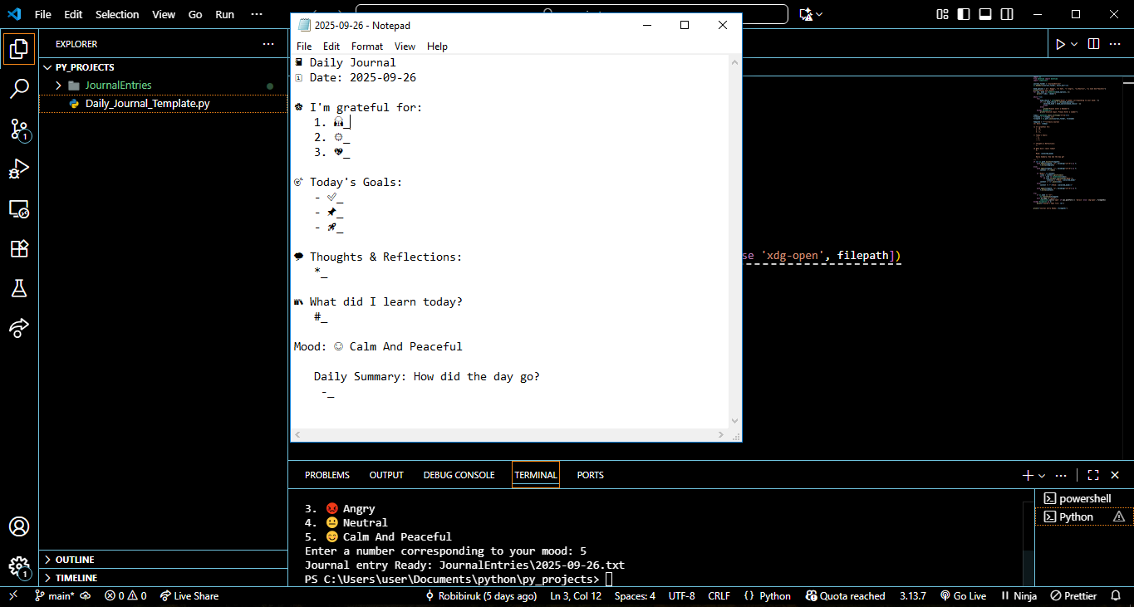1134x607 pixels.
Task: Maximize the terminal panel size
Action: (1093, 475)
